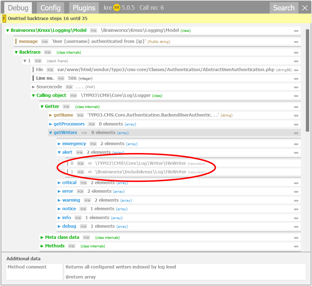The width and height of the screenshot is (312, 286).
Task: Collapse the alert array node
Action: (x=59, y=152)
